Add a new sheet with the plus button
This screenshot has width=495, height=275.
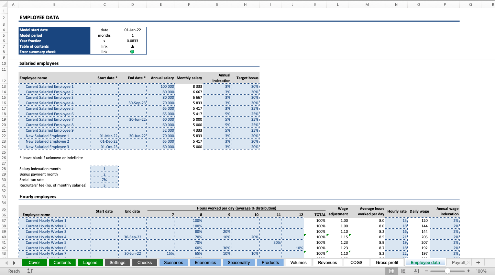click(478, 263)
